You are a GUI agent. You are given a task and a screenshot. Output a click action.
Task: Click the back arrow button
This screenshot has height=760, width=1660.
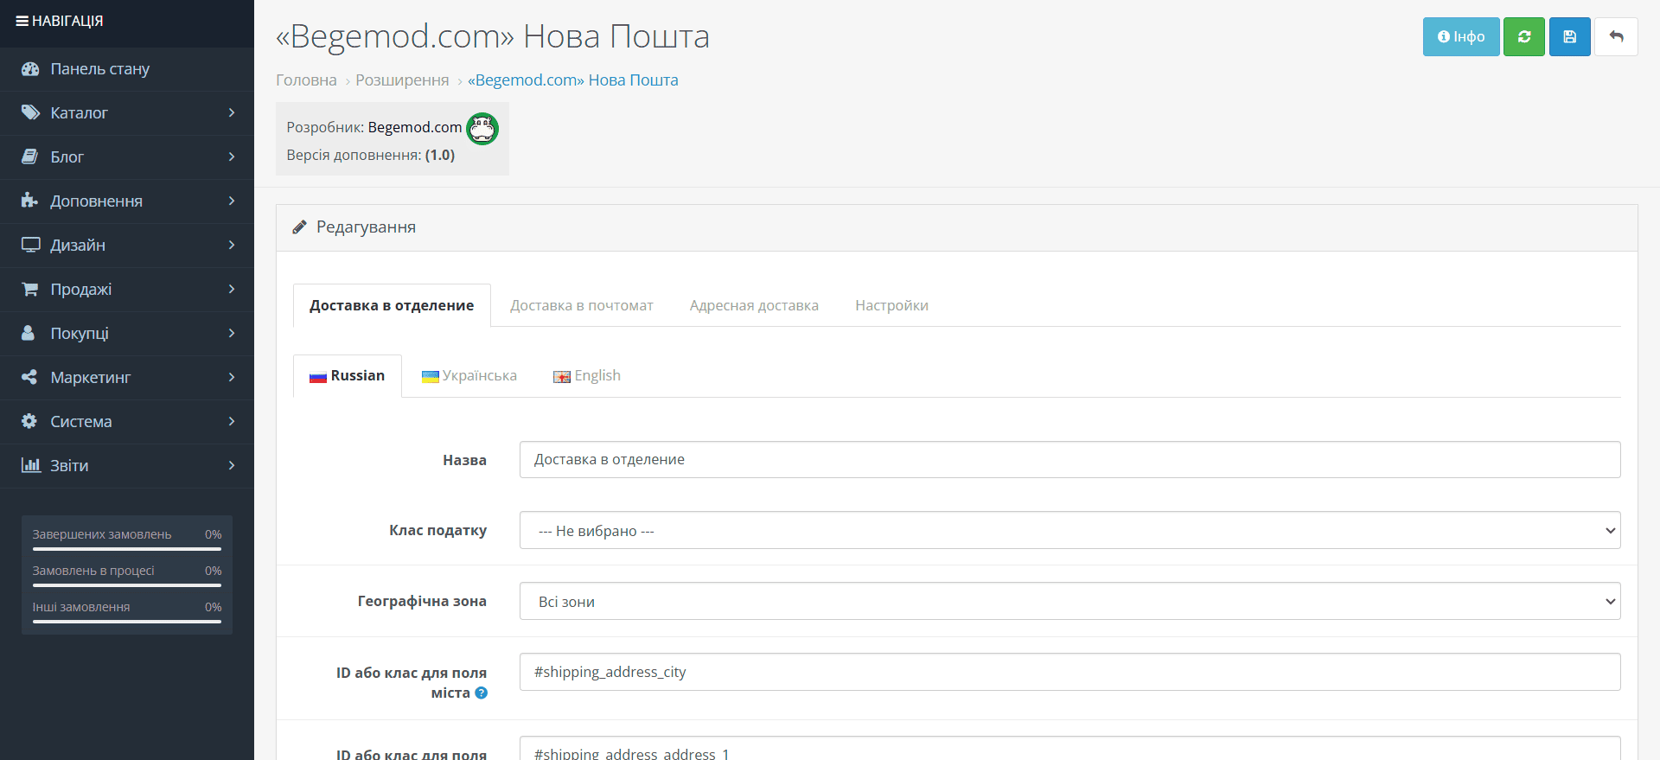[1616, 37]
